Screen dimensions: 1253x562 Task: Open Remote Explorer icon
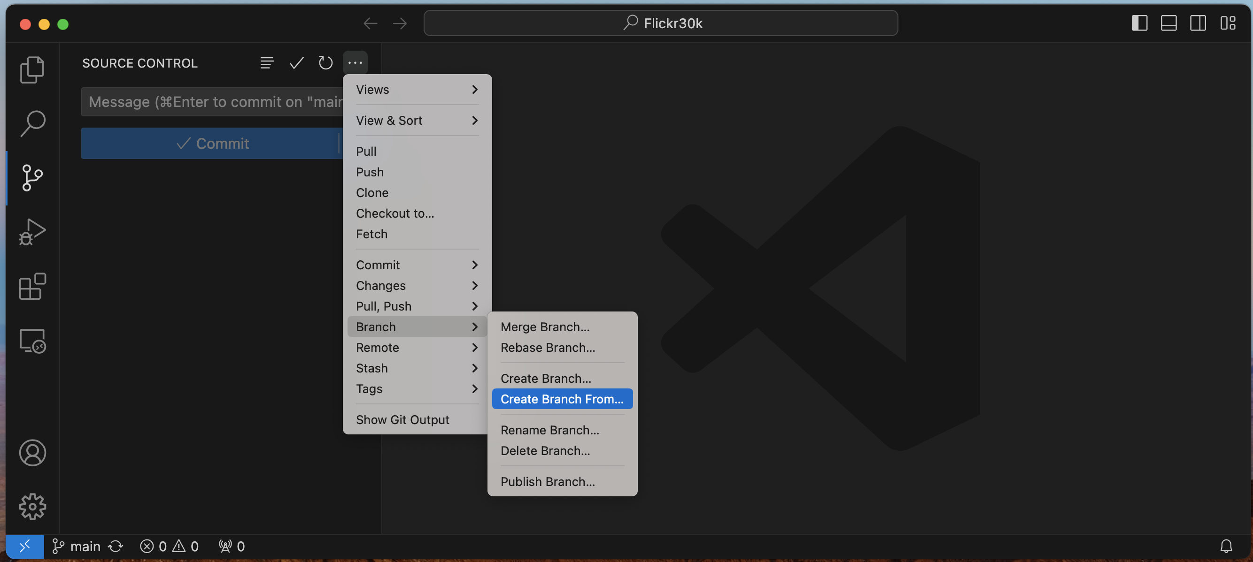pos(32,341)
